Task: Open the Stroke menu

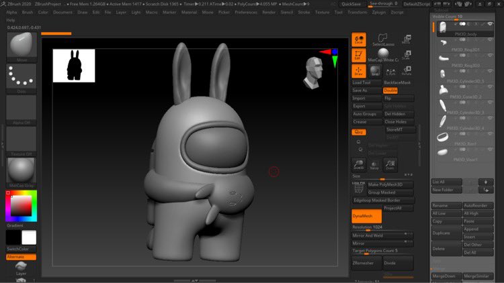Action: (304, 12)
